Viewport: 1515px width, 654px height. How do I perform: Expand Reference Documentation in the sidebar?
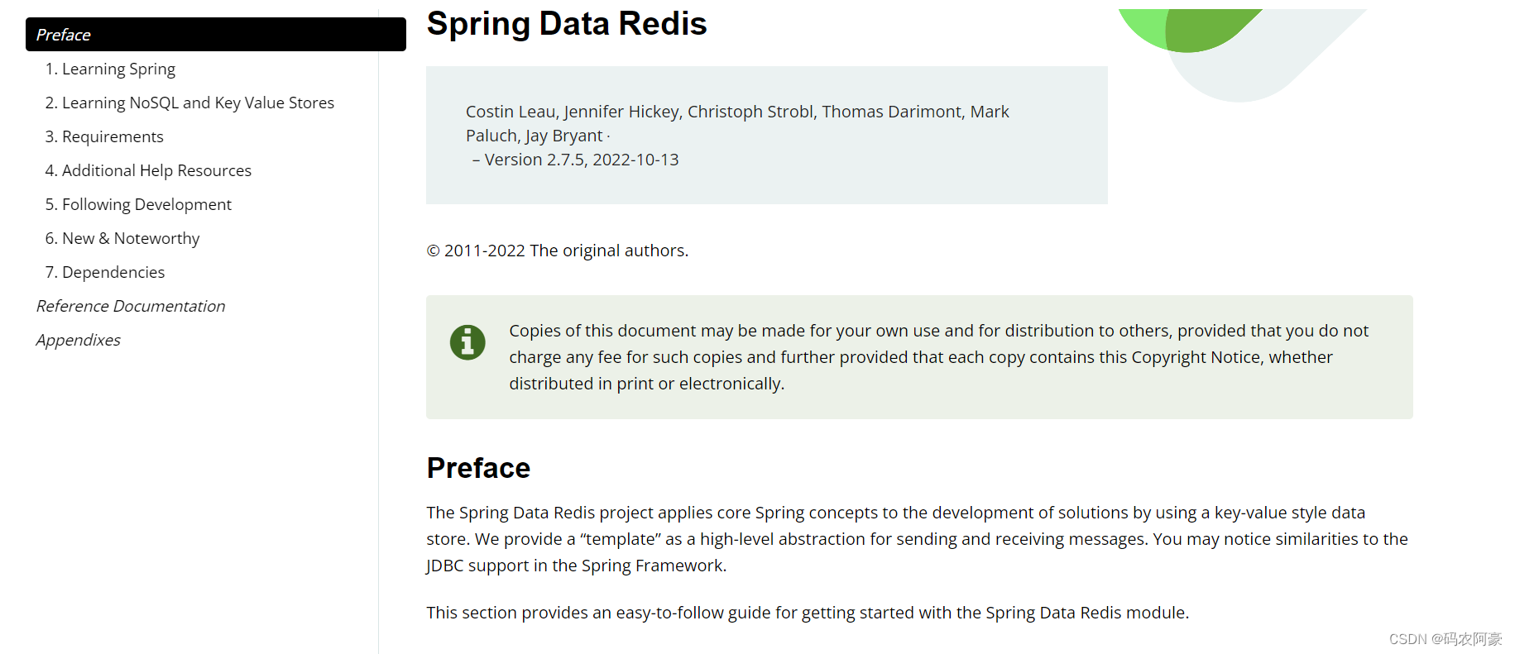pyautogui.click(x=131, y=306)
